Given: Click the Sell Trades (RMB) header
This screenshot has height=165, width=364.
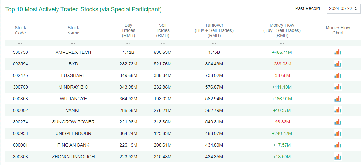Looking at the screenshot, I should (162, 30).
